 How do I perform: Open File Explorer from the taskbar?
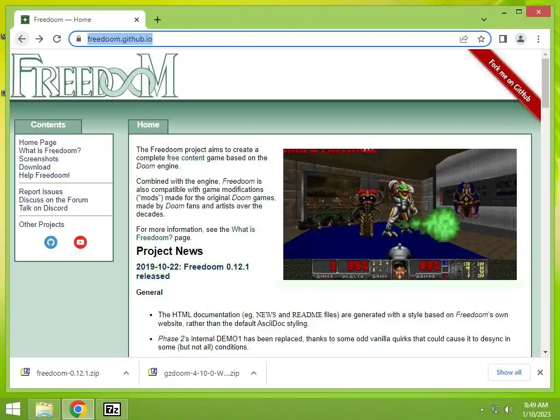click(x=44, y=409)
